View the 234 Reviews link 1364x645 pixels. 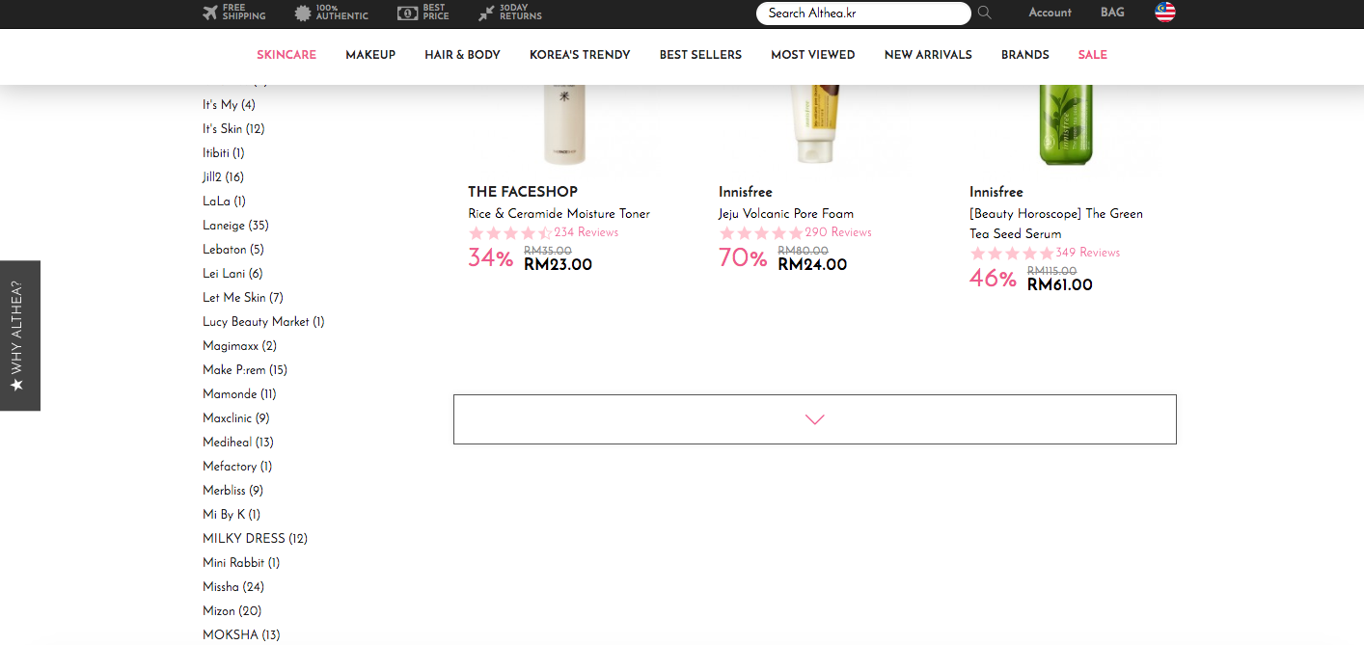[586, 232]
